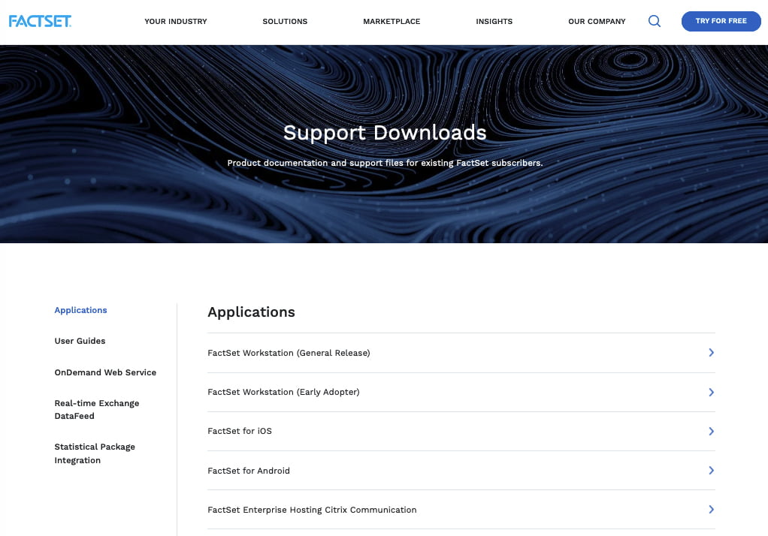This screenshot has height=536, width=768.
Task: Select Real-time Exchange DataFeed in sidebar
Action: click(97, 410)
